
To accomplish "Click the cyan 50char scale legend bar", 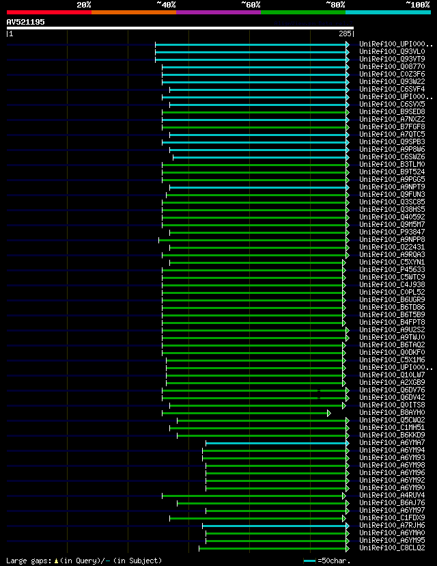I will (x=310, y=561).
